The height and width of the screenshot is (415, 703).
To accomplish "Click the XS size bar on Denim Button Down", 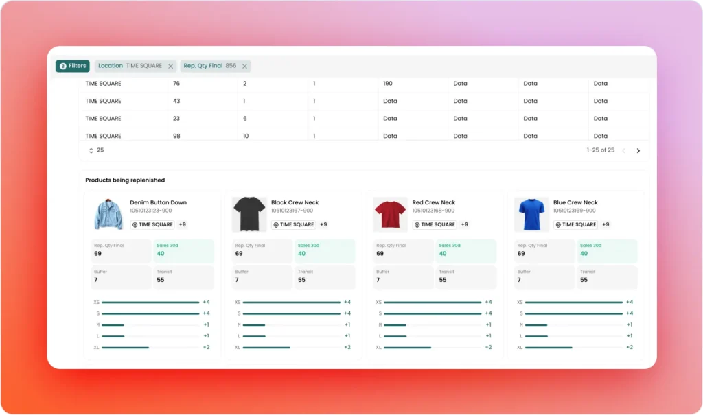I will (150, 303).
